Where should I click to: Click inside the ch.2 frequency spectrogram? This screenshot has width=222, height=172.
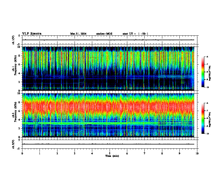[x=108, y=115]
